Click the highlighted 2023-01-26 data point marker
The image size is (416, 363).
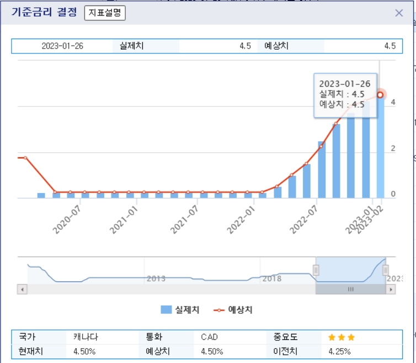coord(380,95)
